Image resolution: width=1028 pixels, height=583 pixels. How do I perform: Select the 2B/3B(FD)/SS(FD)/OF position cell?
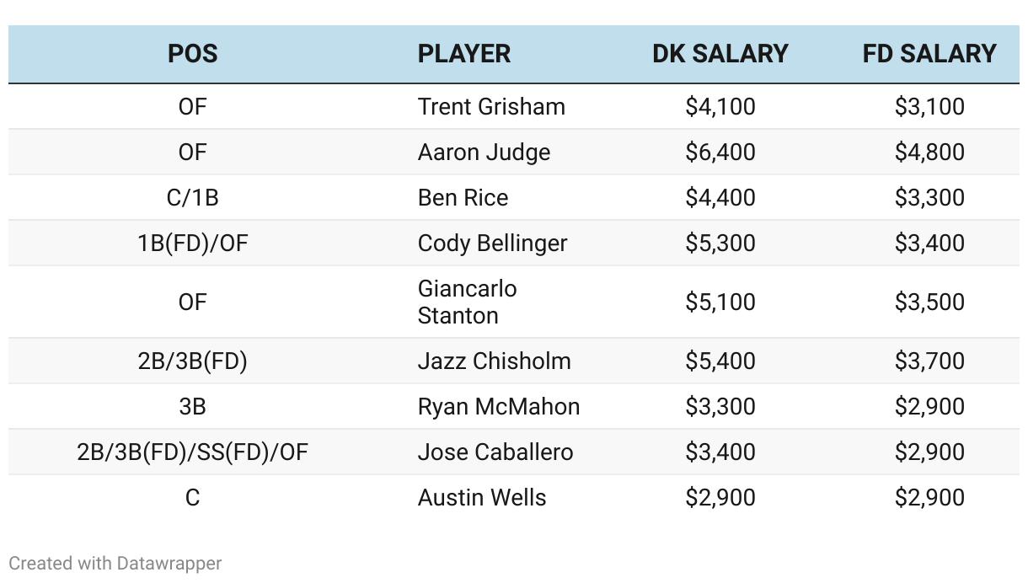192,452
